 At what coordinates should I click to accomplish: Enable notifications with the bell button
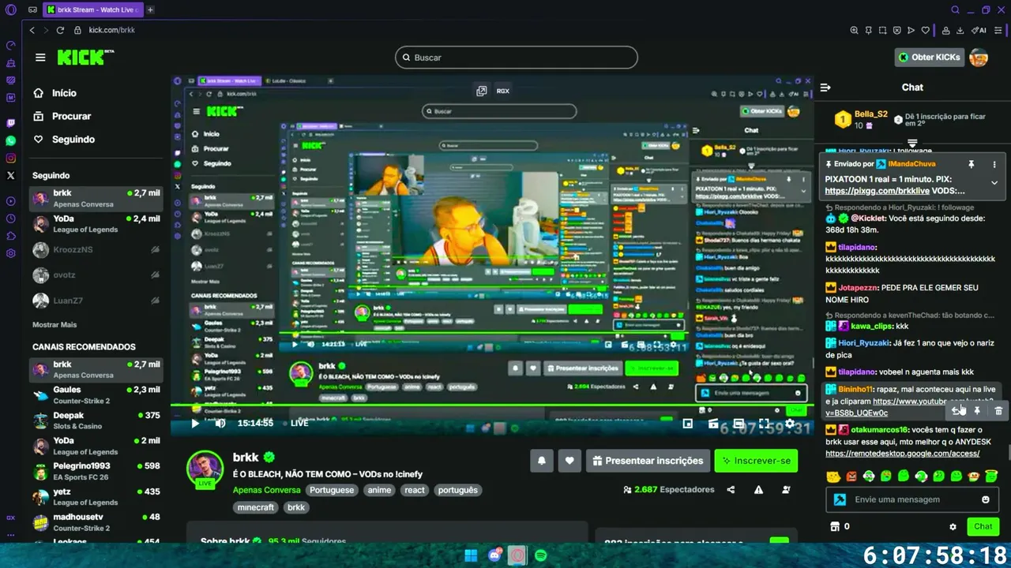[x=541, y=461]
